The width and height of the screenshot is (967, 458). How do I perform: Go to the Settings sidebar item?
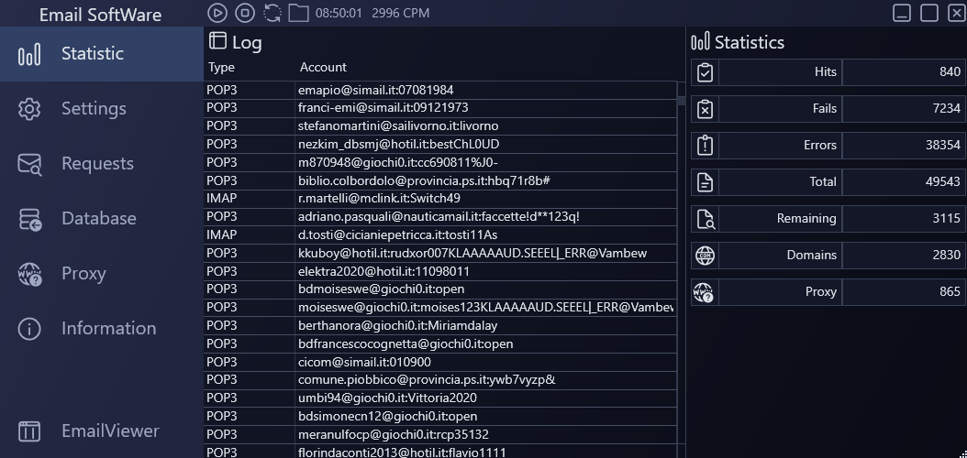(x=94, y=109)
